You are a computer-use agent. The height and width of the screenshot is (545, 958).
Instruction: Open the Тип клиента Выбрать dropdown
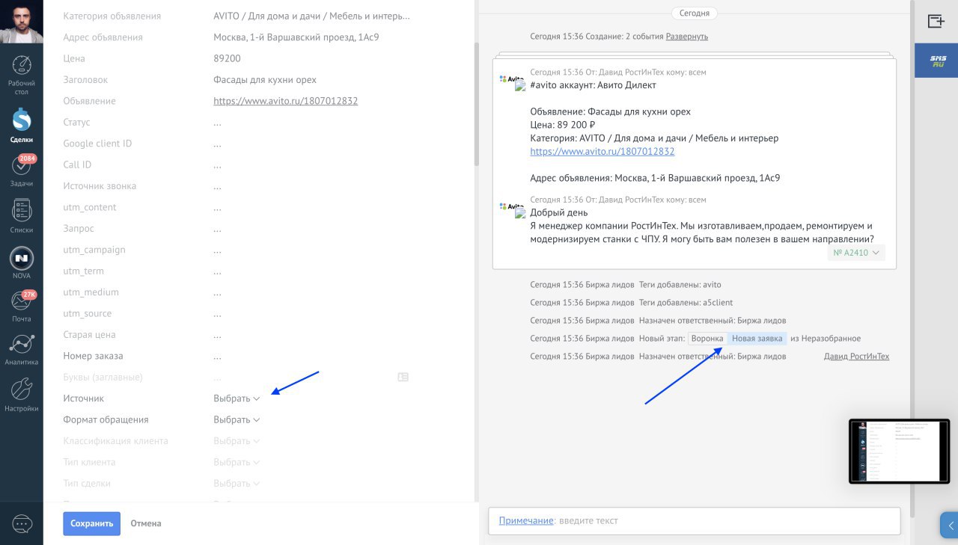237,462
